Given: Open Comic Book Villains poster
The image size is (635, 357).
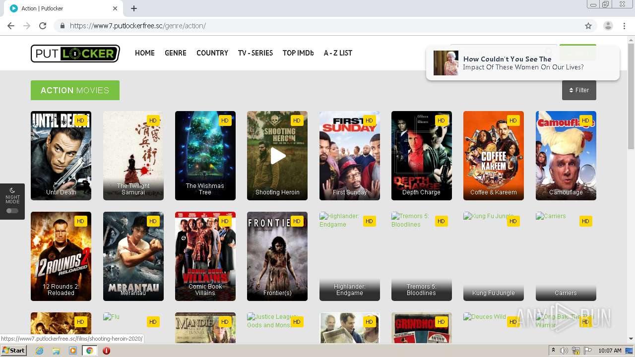Looking at the screenshot, I should [205, 256].
